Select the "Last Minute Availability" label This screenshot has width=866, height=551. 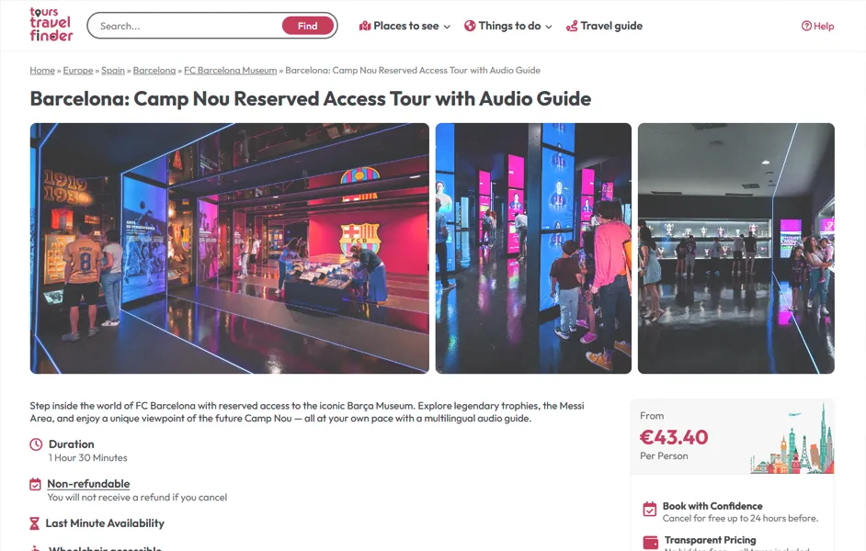point(105,523)
